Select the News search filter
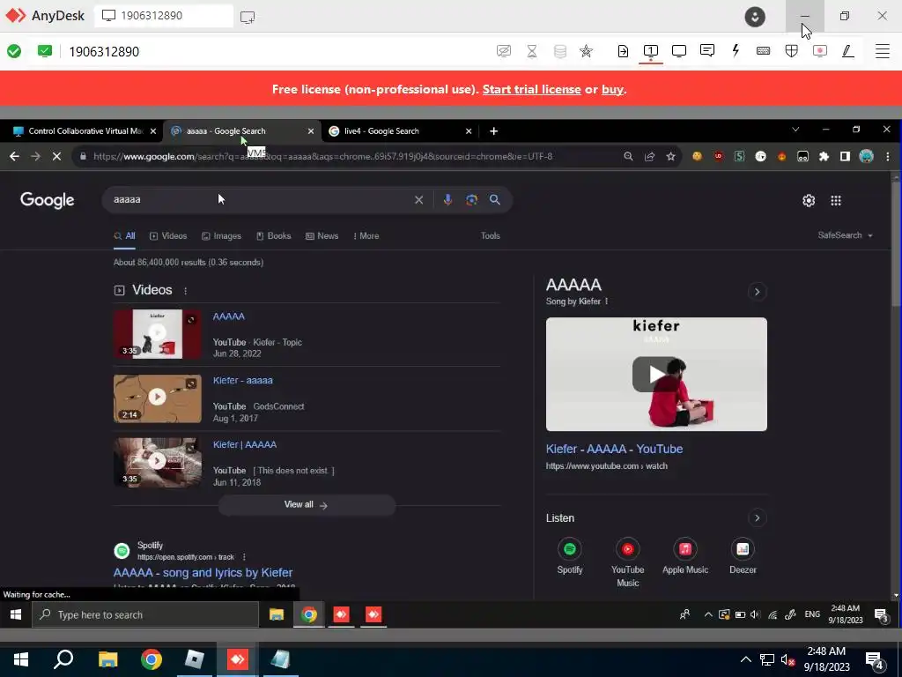This screenshot has height=677, width=902. click(322, 235)
